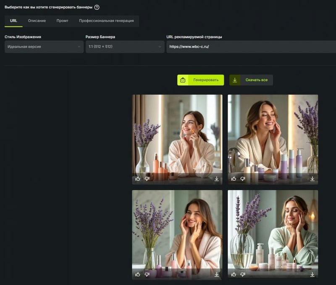
Task: Like the second banner with purple bottles
Action: coord(234,179)
